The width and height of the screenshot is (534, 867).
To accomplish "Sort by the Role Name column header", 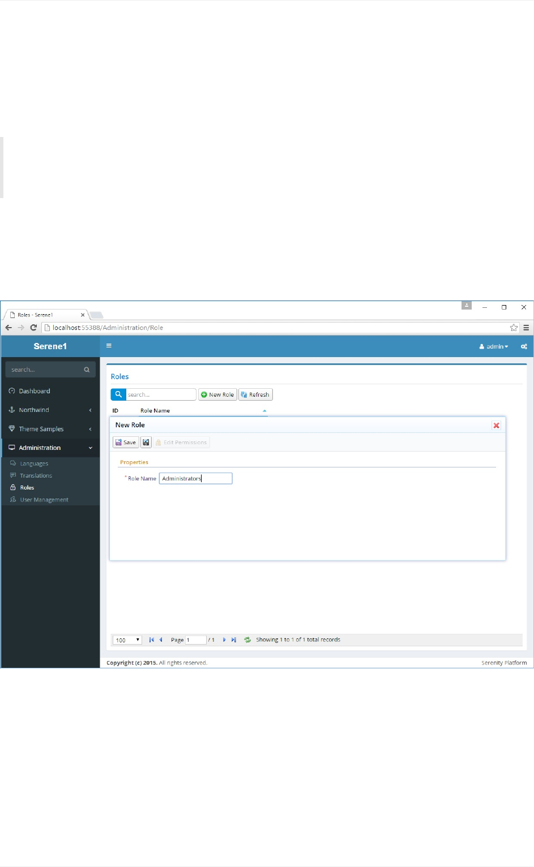I will point(203,411).
